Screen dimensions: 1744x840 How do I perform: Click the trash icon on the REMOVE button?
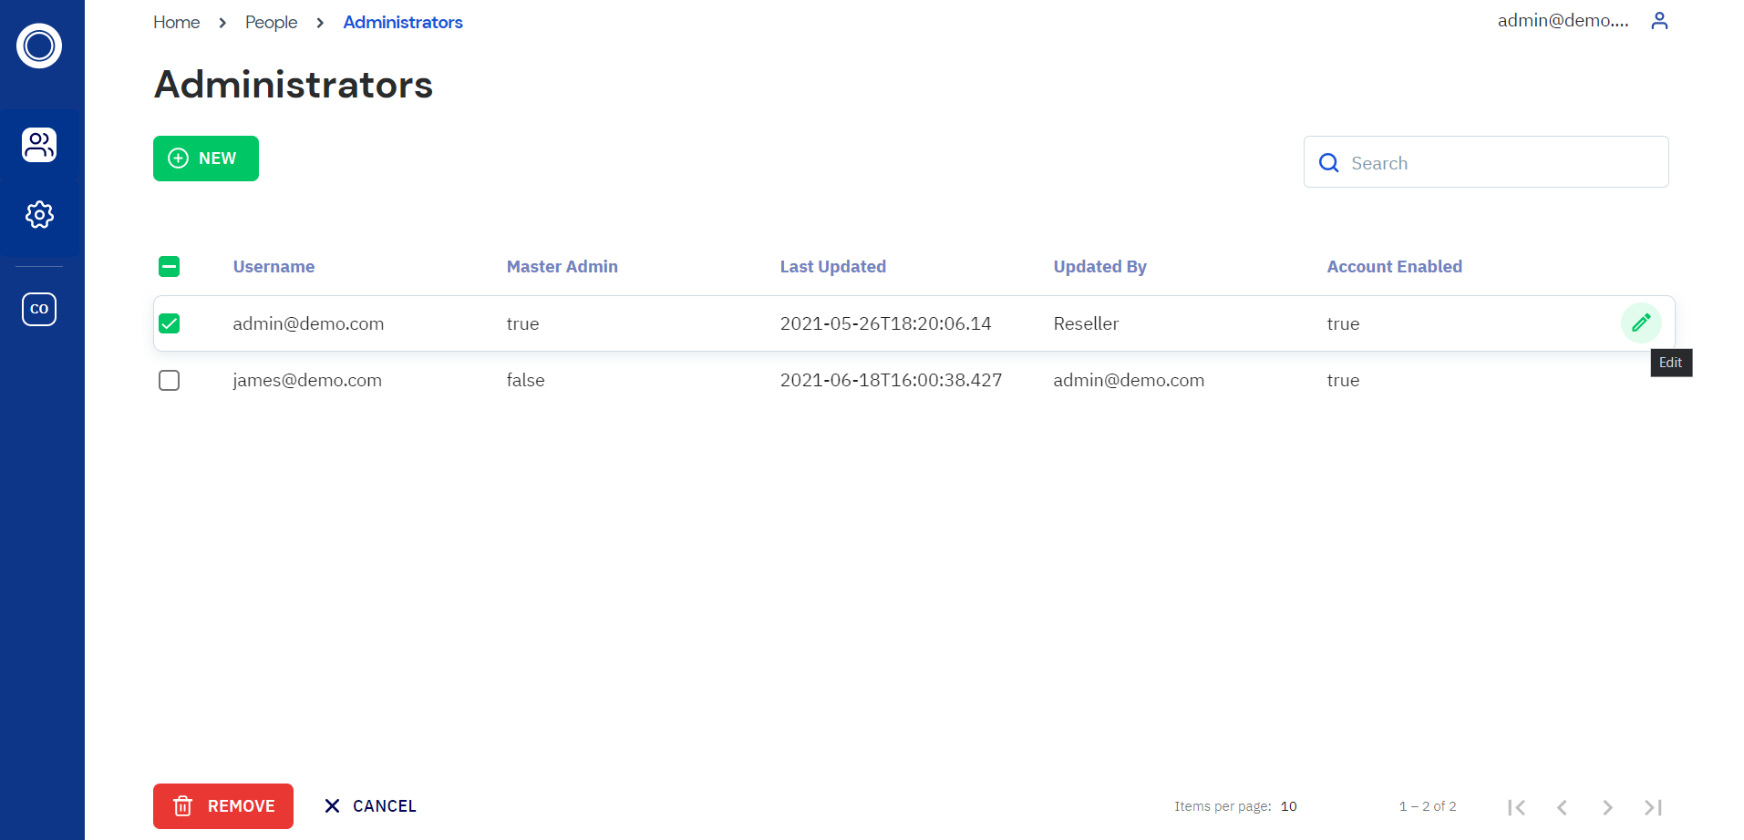(x=183, y=805)
